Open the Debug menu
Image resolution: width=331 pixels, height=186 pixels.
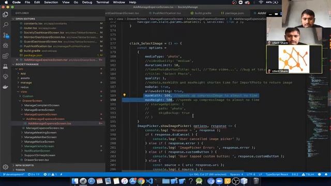pyautogui.click(x=87, y=2)
